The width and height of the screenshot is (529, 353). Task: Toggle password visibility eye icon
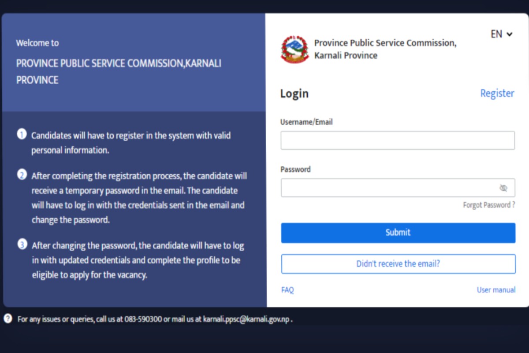tap(503, 188)
